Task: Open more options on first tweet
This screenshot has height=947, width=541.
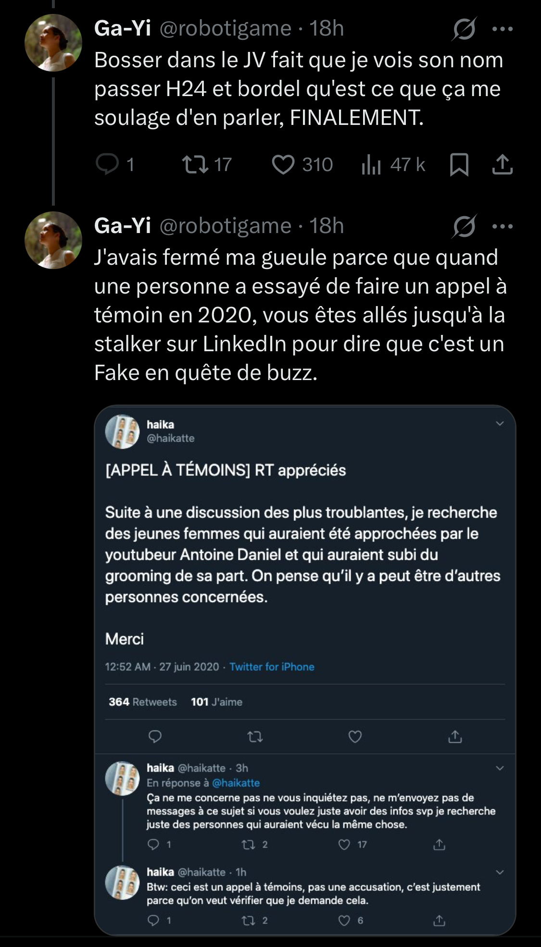Action: coord(503,29)
